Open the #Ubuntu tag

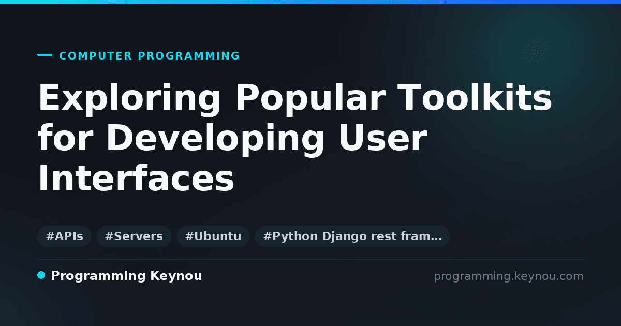(x=213, y=236)
